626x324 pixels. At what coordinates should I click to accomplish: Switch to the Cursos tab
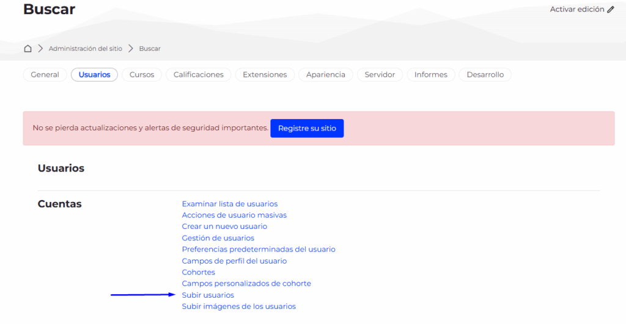(142, 74)
